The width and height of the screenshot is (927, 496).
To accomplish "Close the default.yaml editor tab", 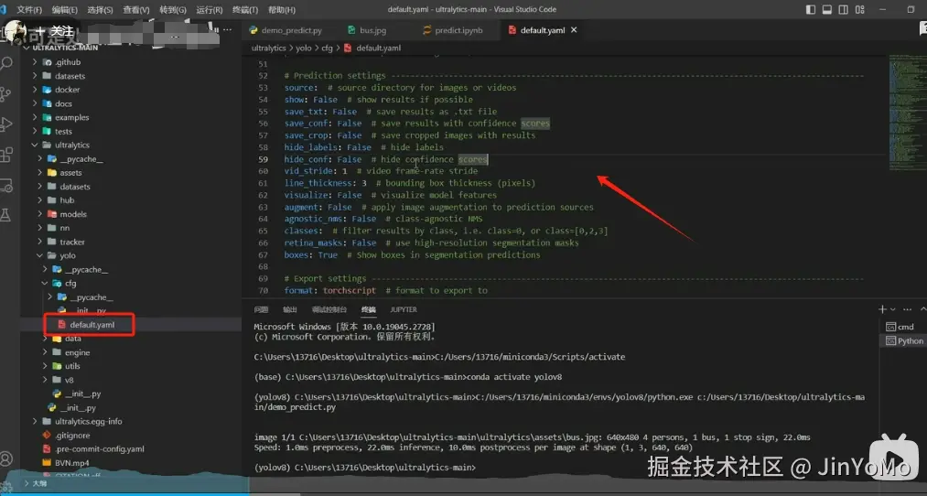I will [x=574, y=30].
